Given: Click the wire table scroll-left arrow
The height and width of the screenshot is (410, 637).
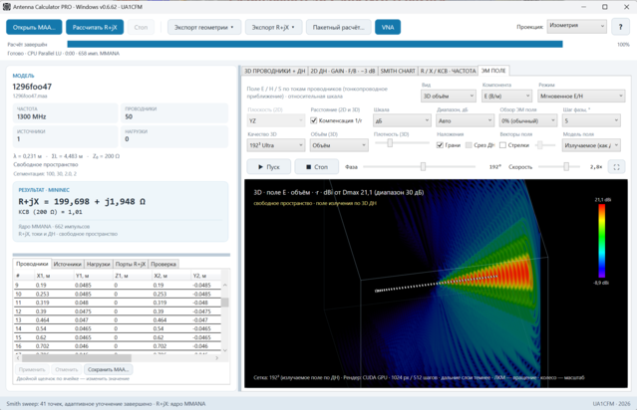Looking at the screenshot, I should pos(18,358).
